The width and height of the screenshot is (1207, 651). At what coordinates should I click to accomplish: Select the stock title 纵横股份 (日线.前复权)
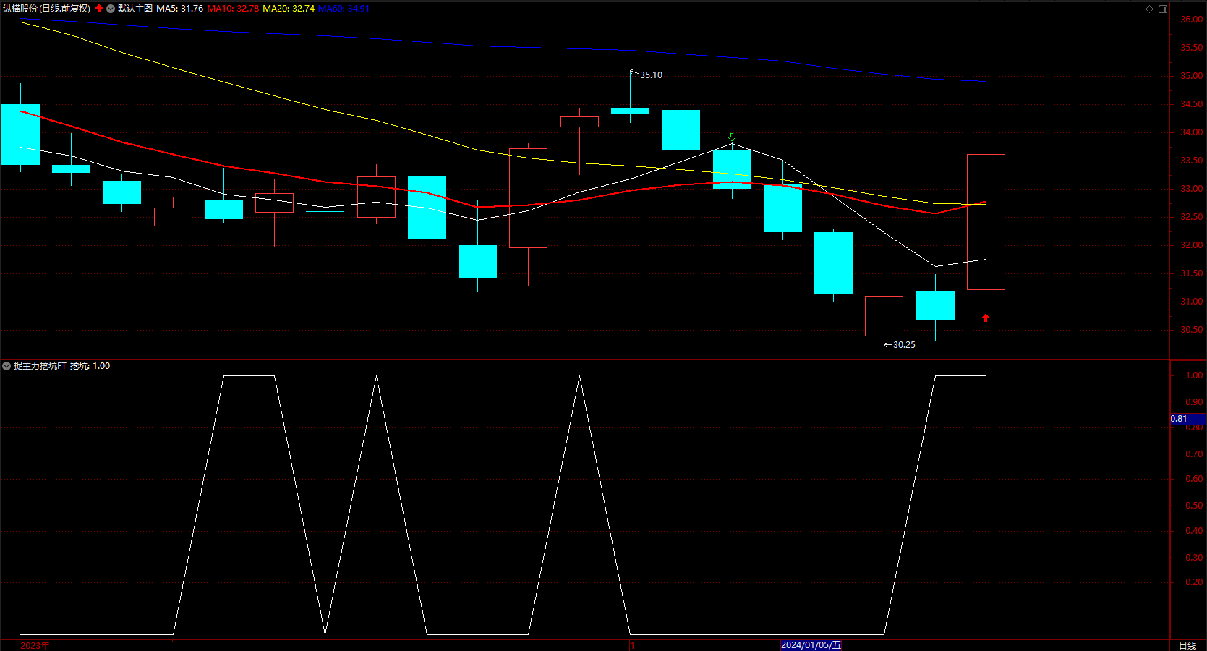pos(47,9)
